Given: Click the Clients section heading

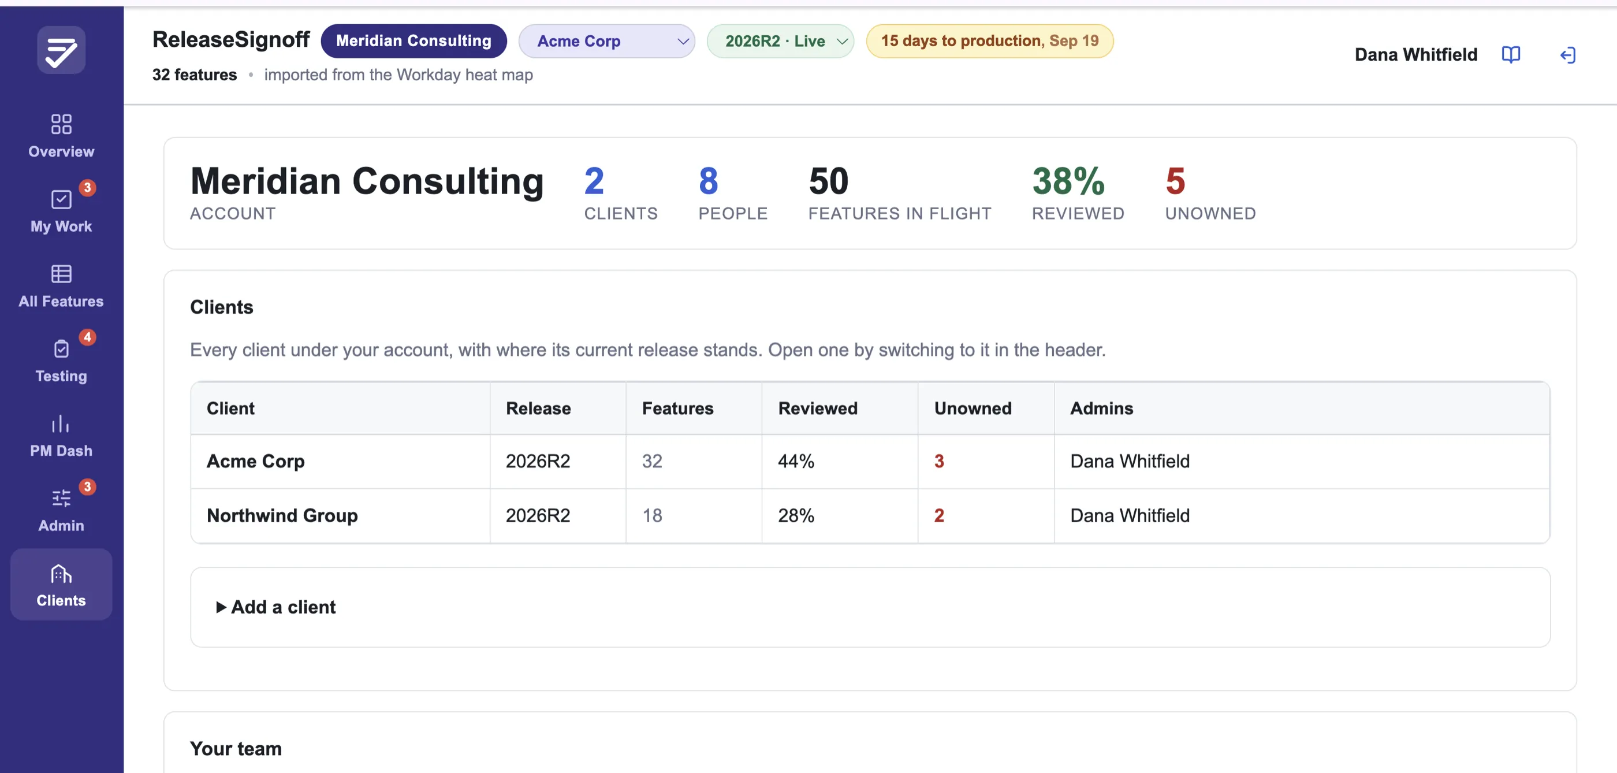Looking at the screenshot, I should click(x=221, y=307).
